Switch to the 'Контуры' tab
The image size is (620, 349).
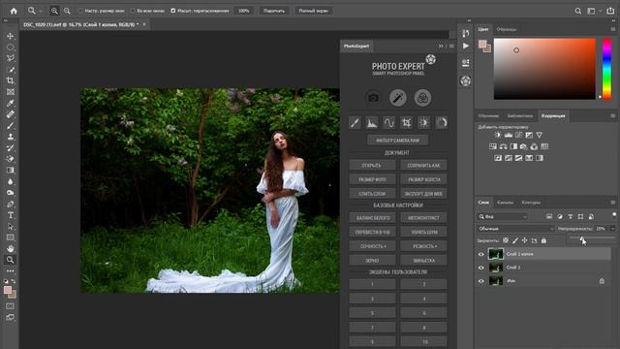(x=531, y=203)
